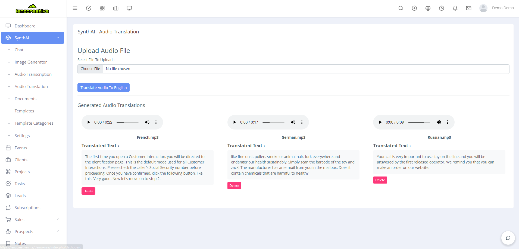
Task: Open the chat bubble widget
Action: pos(508,238)
